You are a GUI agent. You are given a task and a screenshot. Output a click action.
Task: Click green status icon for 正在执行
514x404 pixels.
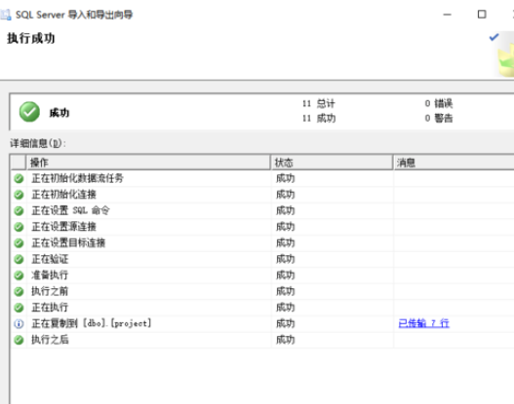(19, 308)
